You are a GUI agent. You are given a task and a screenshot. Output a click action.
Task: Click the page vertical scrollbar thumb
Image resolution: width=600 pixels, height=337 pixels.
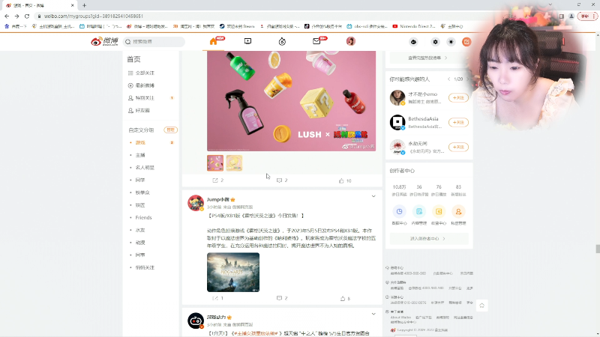click(598, 249)
